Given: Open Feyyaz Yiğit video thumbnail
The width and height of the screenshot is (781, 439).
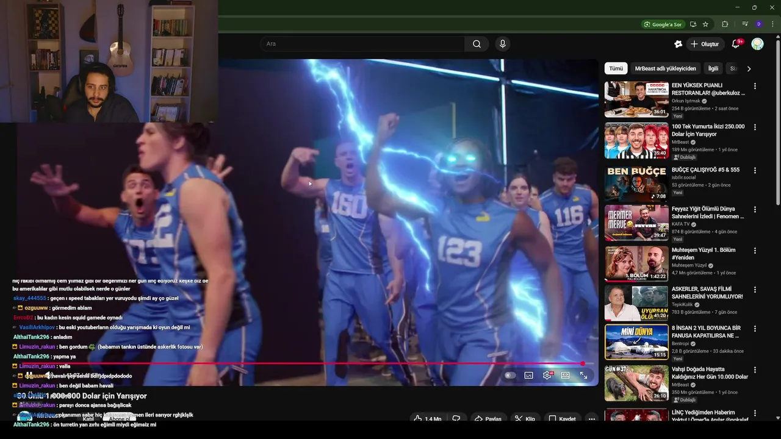Looking at the screenshot, I should pos(636,223).
